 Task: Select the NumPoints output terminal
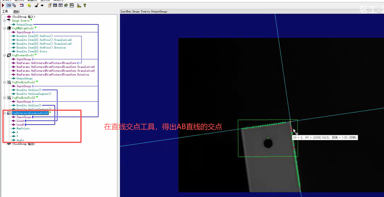[23, 129]
